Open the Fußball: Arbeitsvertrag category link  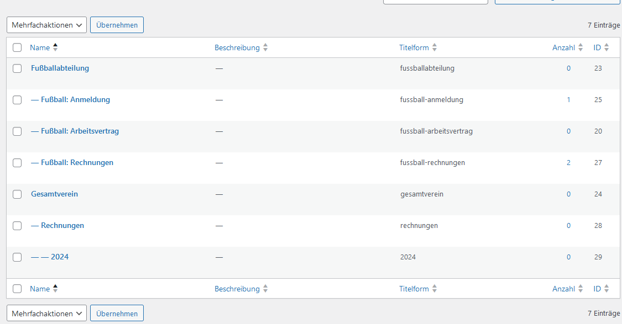pyautogui.click(x=80, y=131)
